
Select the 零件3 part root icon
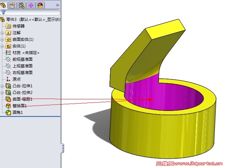coord(2,20)
